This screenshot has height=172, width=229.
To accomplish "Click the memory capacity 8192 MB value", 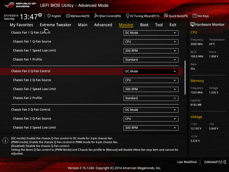I will click(196, 105).
